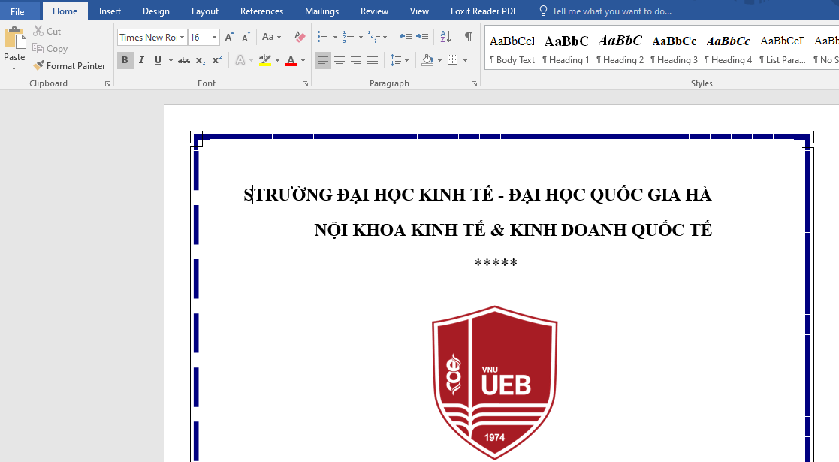The image size is (839, 462).
Task: Increase font size with the grow font icon
Action: [229, 37]
